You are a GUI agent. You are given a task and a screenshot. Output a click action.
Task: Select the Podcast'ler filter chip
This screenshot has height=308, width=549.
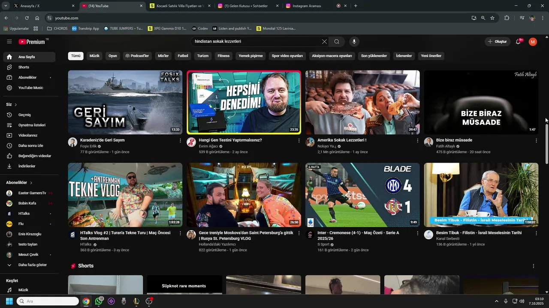click(137, 56)
